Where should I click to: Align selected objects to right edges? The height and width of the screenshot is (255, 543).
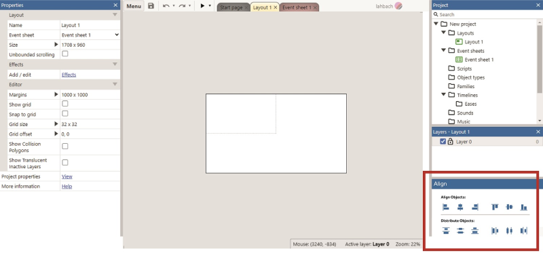475,208
